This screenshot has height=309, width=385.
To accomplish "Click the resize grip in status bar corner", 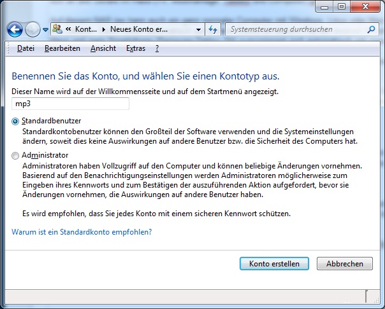I will [376, 301].
